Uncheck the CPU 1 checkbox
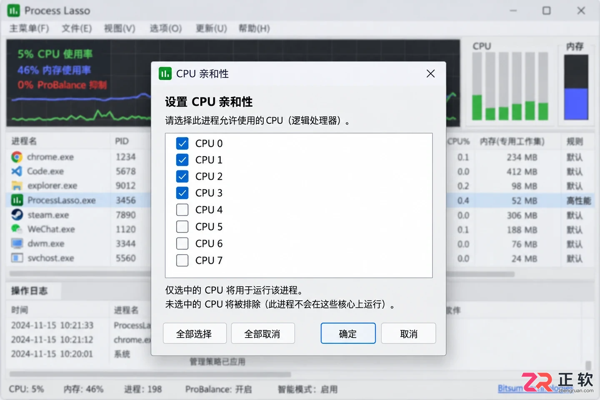The height and width of the screenshot is (400, 600). click(x=182, y=160)
